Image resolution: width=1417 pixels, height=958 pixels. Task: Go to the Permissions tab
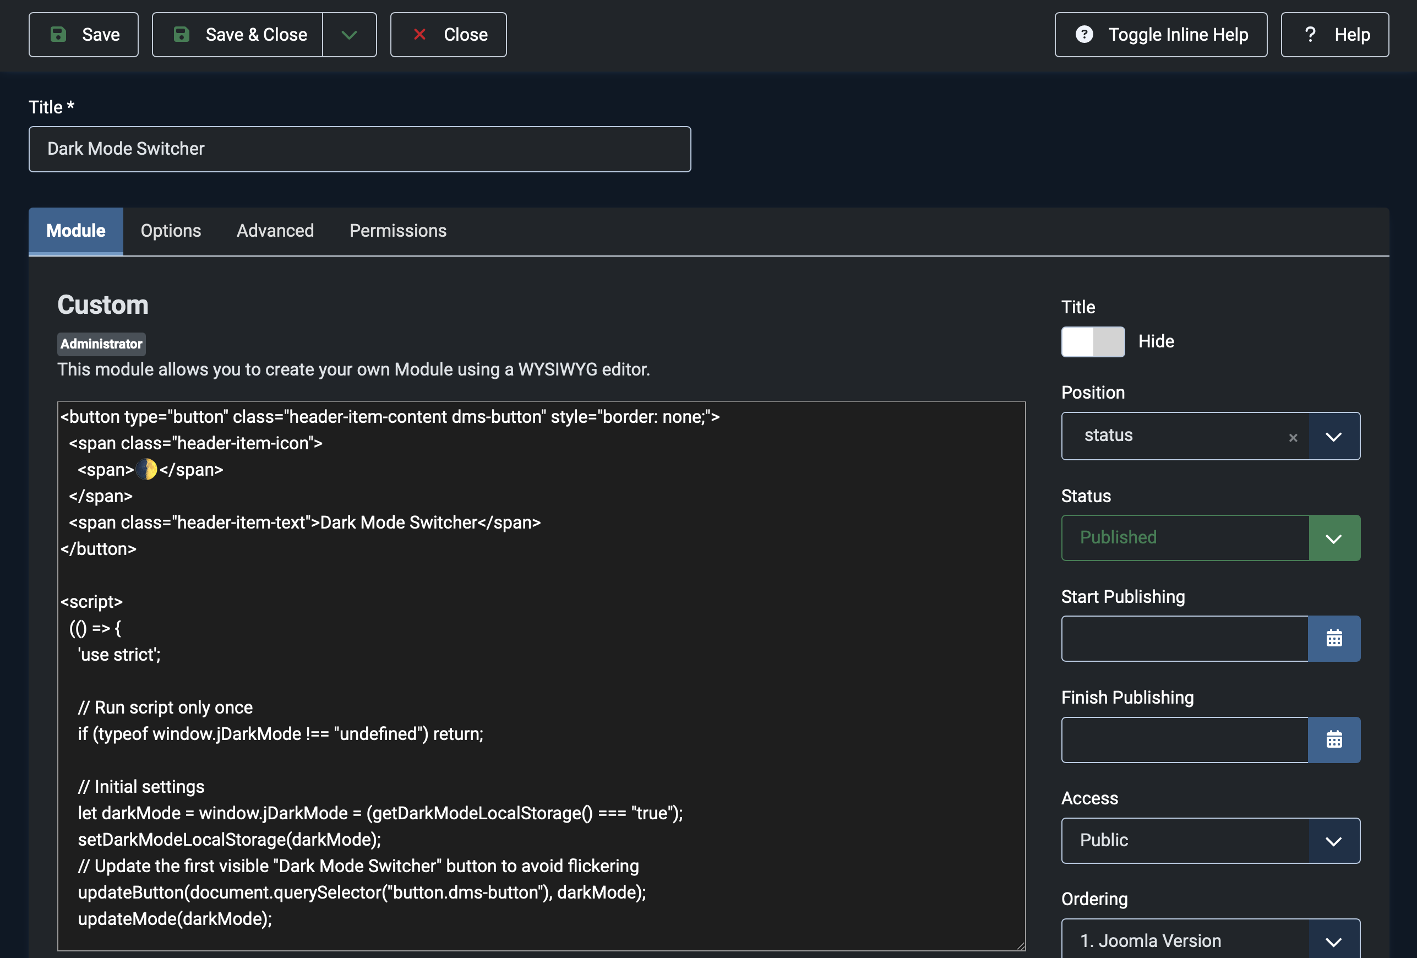pos(397,231)
